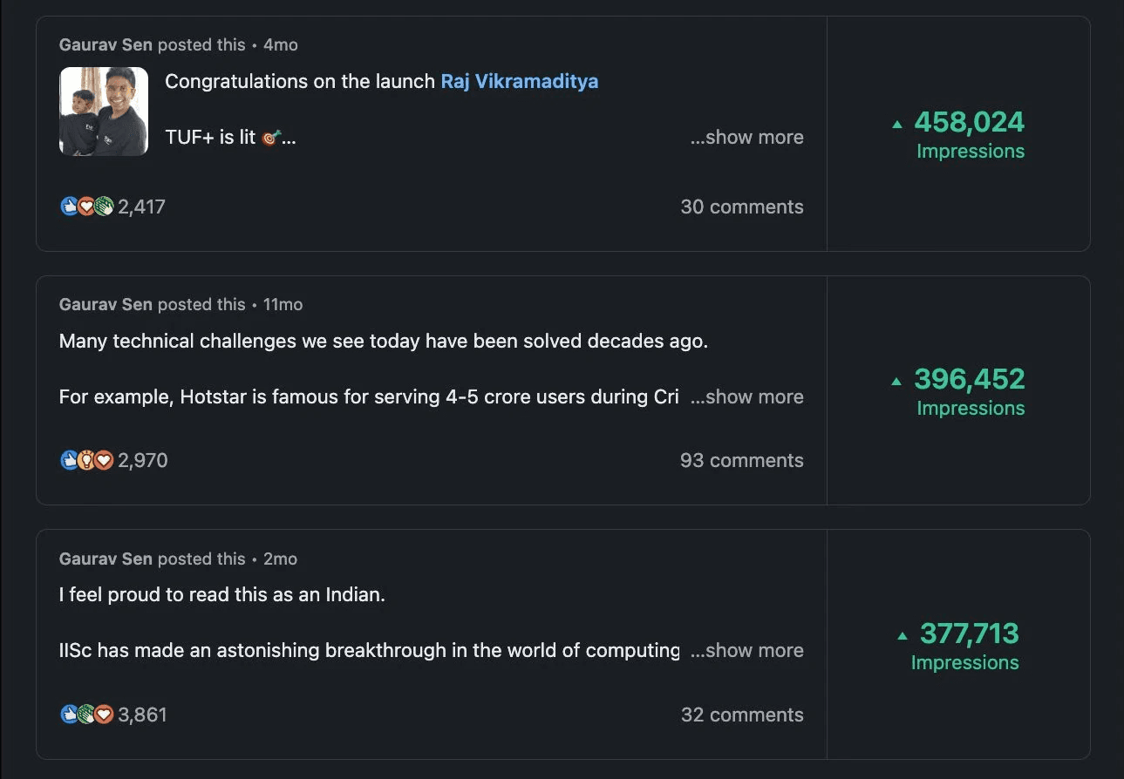Screen dimensions: 1124x779
Task: View the 3,861 reactions count
Action: point(142,715)
